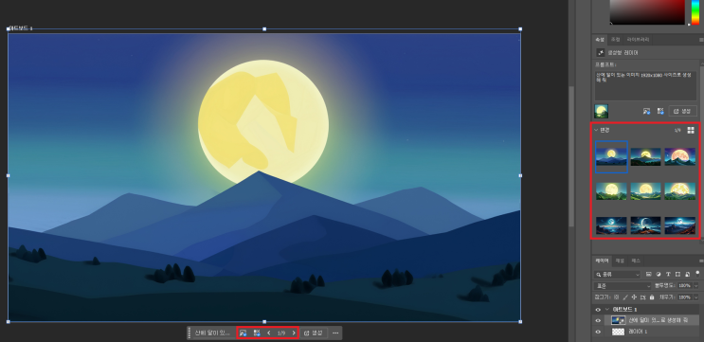Filter layers by pixel layers icon

pyautogui.click(x=649, y=274)
